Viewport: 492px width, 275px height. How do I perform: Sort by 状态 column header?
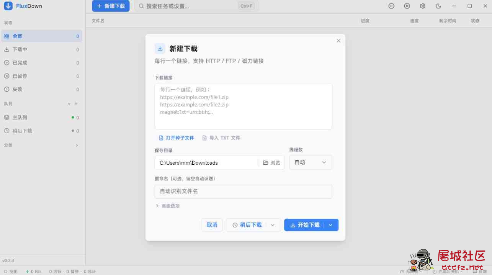click(475, 21)
